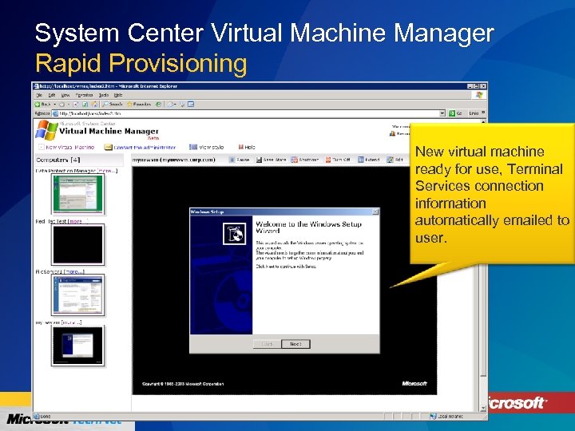Open Favorites from the IE toolbar
This screenshot has width=575, height=431.
pos(139,105)
